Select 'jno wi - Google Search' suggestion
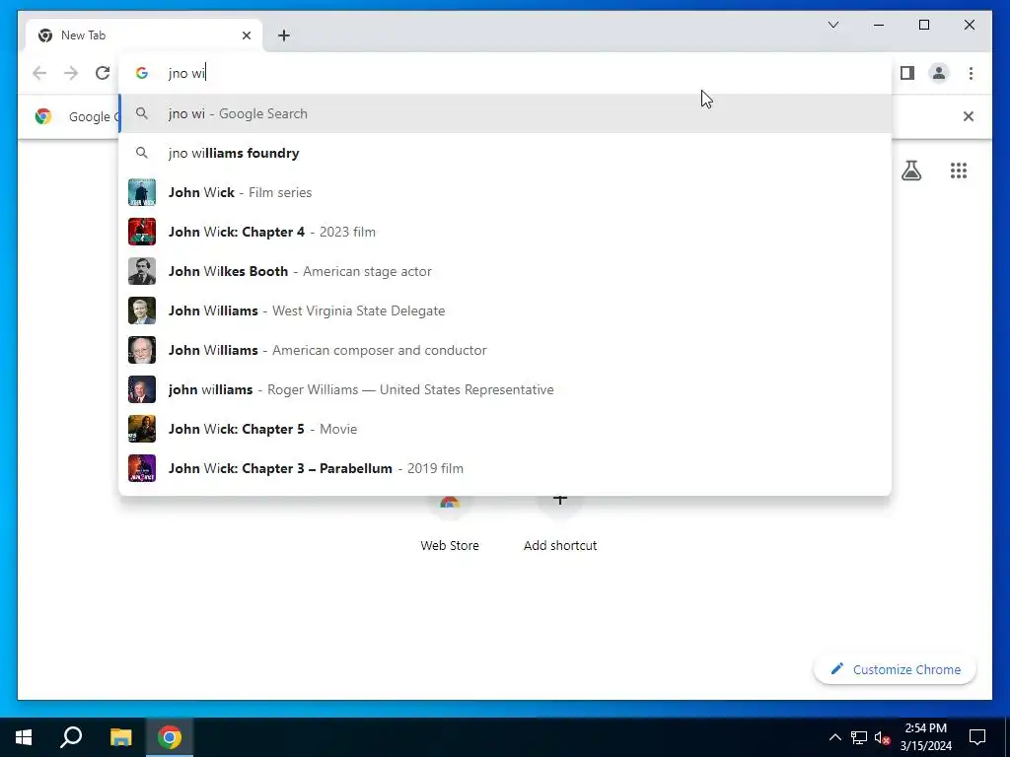Viewport: 1010px width, 757px height. (505, 113)
